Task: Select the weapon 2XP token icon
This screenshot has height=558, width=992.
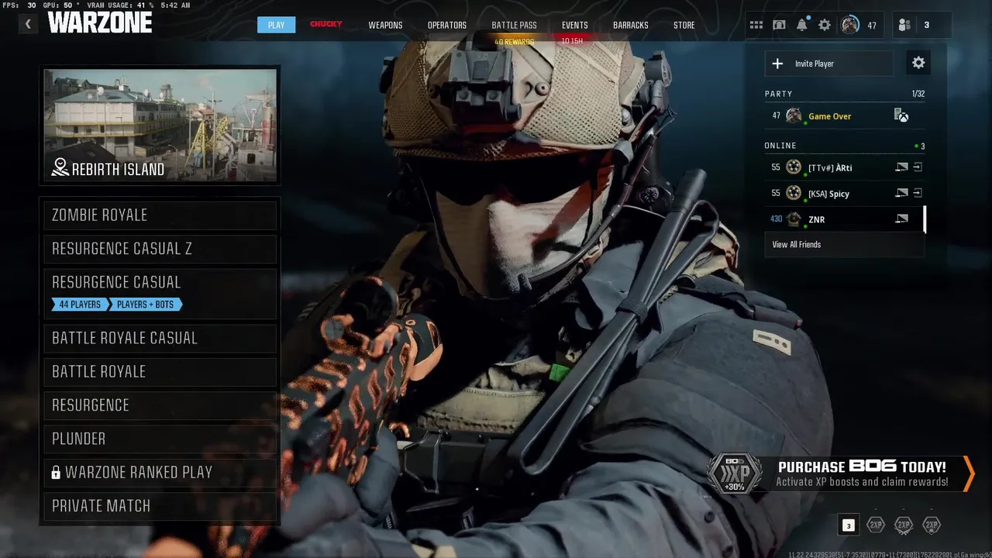Action: (904, 525)
